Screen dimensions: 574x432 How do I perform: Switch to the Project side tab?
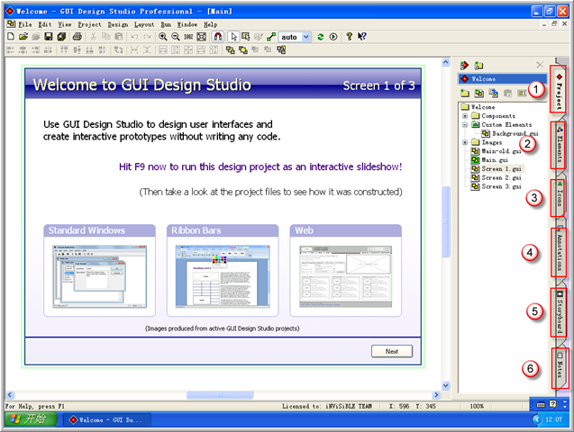pyautogui.click(x=559, y=89)
